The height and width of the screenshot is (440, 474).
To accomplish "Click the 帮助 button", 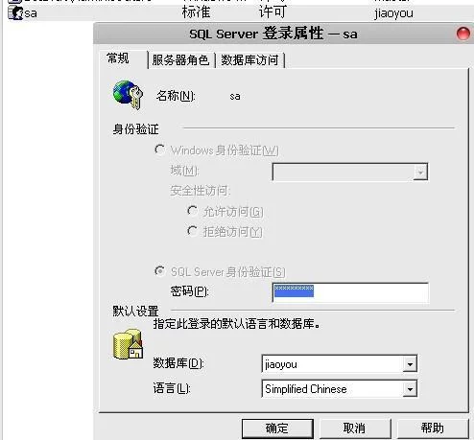I will (x=433, y=428).
